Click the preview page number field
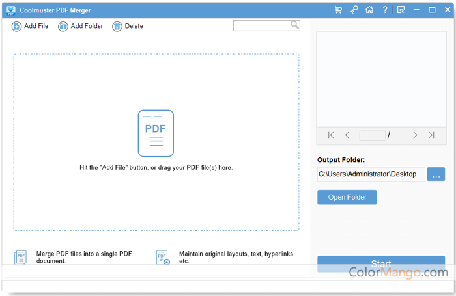The height and width of the screenshot is (296, 456). pos(373,135)
